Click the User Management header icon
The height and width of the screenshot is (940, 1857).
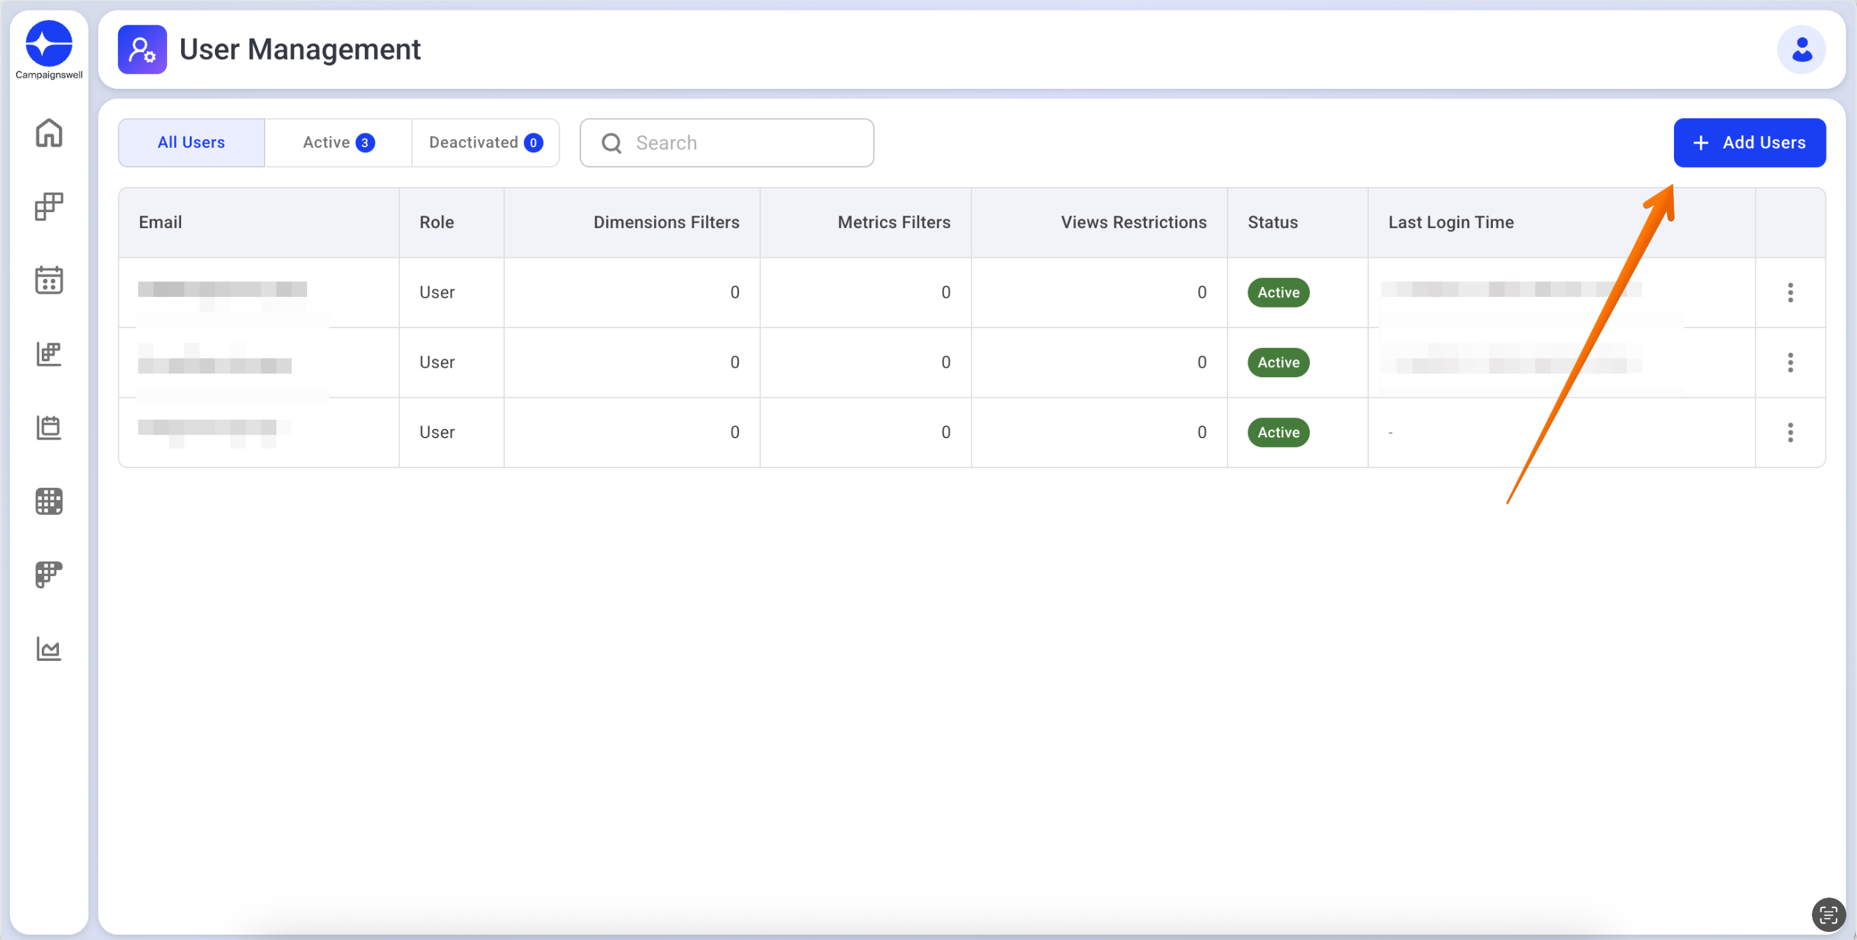[x=142, y=50]
